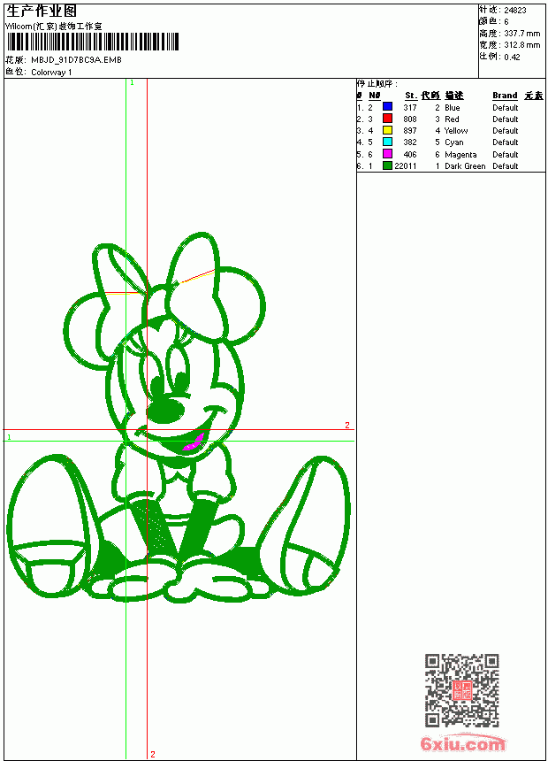
Task: Click the Magenta color swatch
Action: pyautogui.click(x=387, y=154)
